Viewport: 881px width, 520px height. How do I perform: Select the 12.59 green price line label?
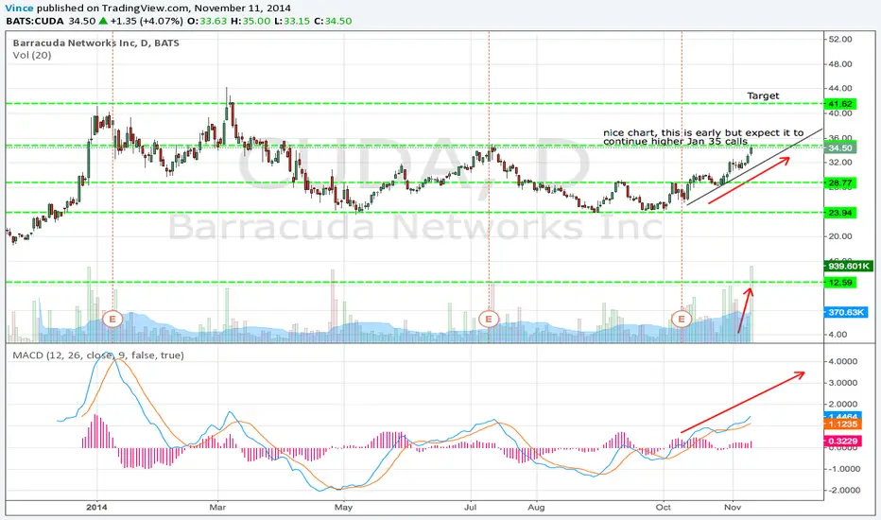point(840,282)
